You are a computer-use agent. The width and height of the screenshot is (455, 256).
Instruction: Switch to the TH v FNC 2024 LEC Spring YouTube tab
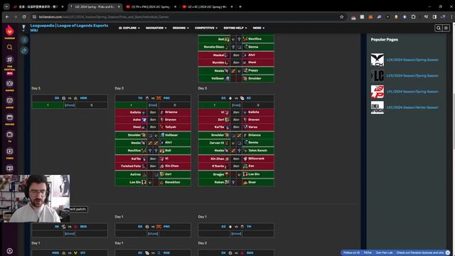click(151, 6)
